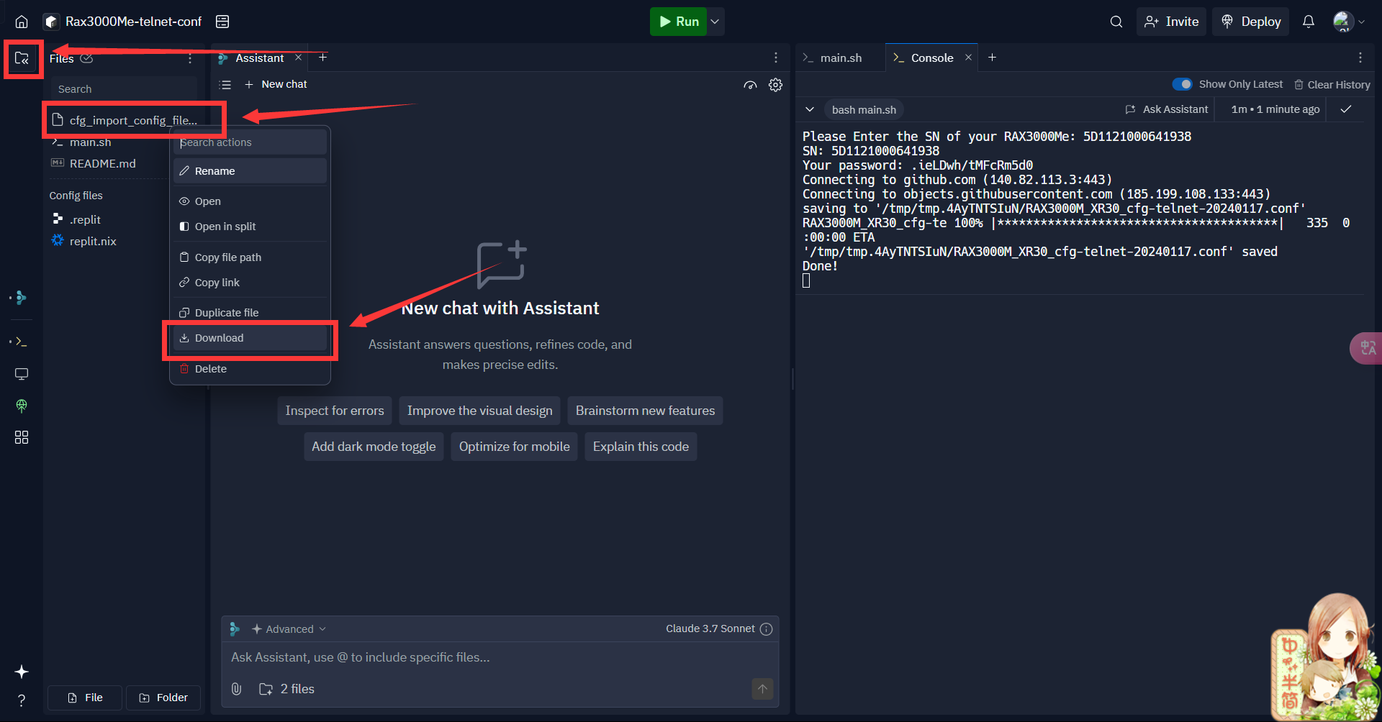1382x722 pixels.
Task: Open the Shell tool in left sidebar
Action: (x=22, y=342)
